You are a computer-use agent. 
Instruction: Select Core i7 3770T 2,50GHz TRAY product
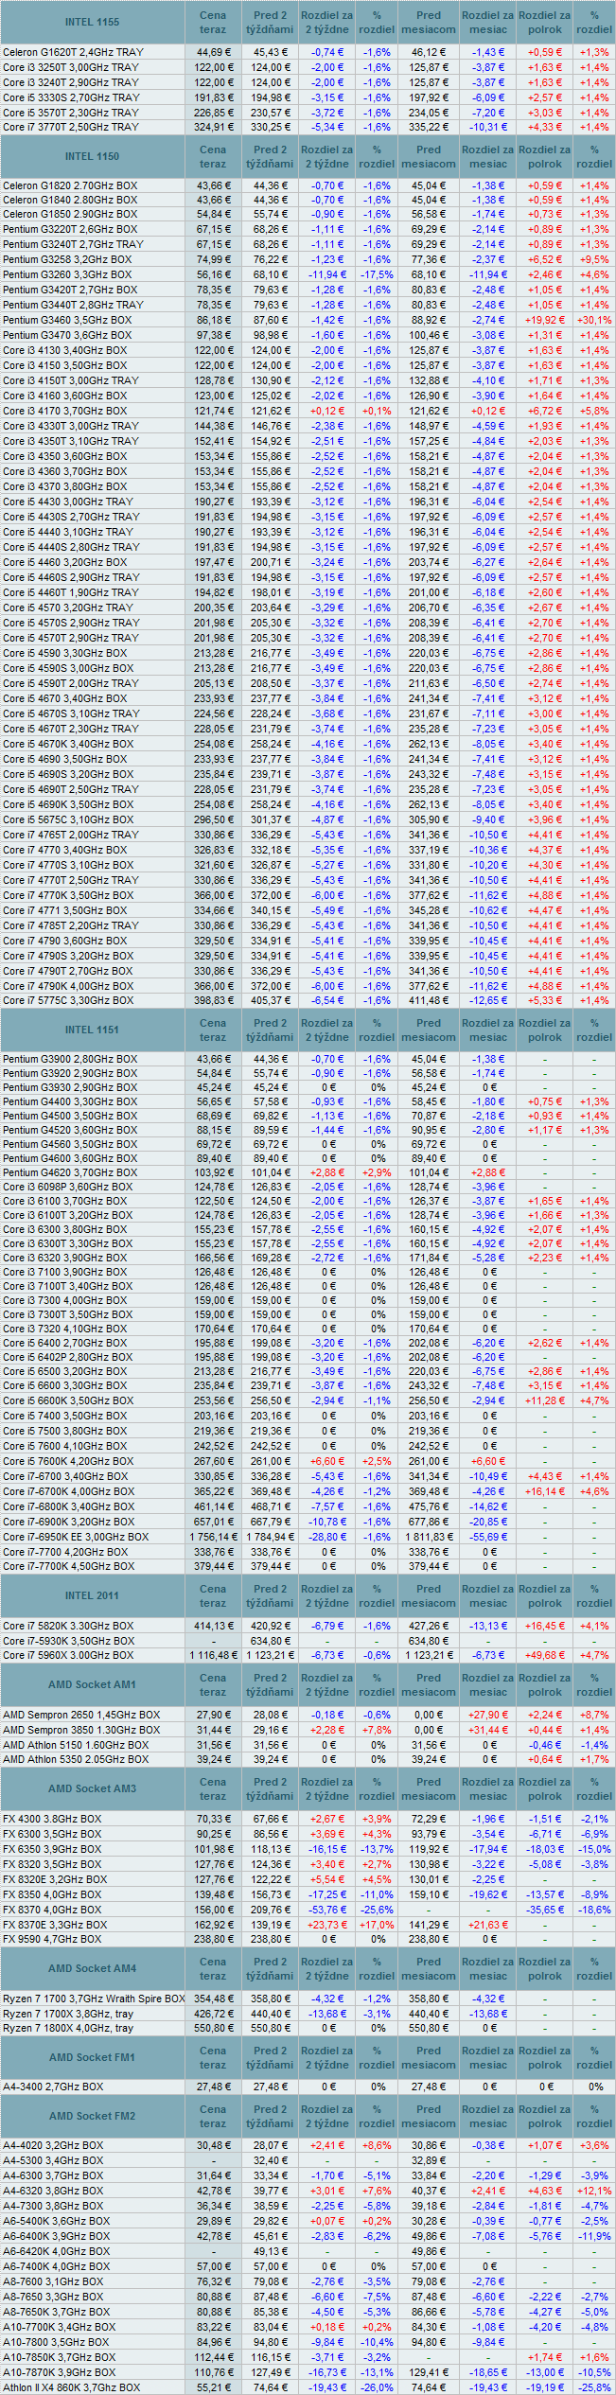(70, 127)
